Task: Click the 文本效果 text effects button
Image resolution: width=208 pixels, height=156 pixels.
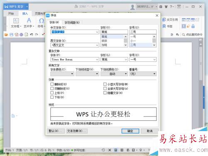Action: 77,131
